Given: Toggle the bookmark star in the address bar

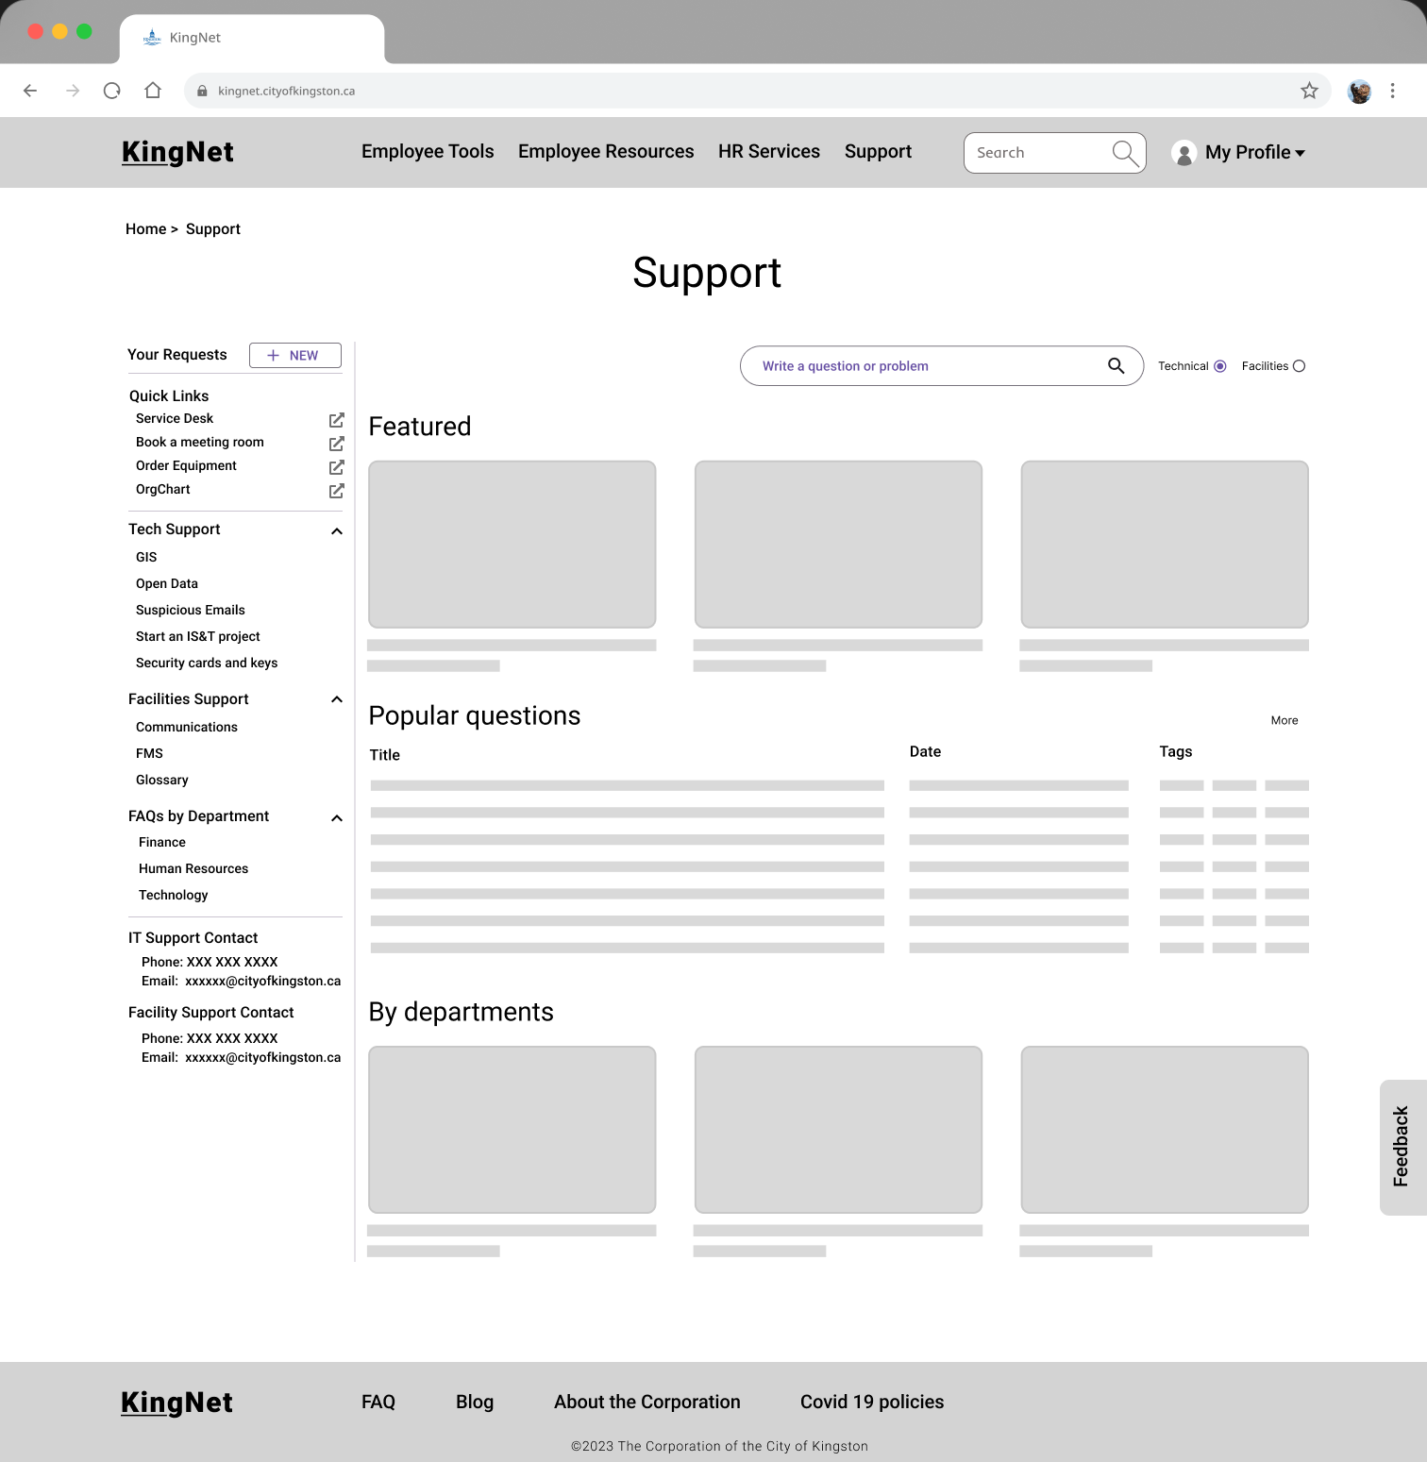Looking at the screenshot, I should [x=1309, y=90].
